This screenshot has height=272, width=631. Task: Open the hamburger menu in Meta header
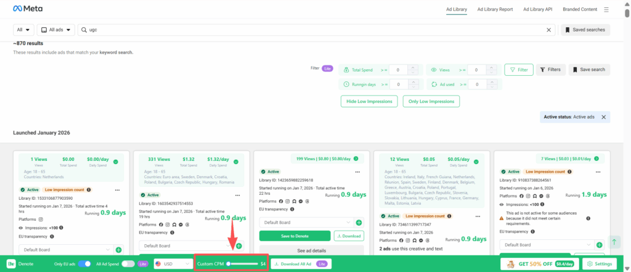coord(606,9)
